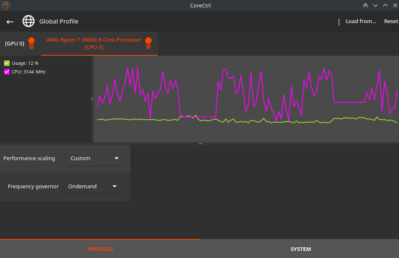
Task: Click the Load from... button
Action: coord(361,21)
